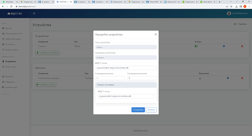The height and width of the screenshot is (136, 252).
Task: Click the Команда включить input field
Action: (x=110, y=78)
